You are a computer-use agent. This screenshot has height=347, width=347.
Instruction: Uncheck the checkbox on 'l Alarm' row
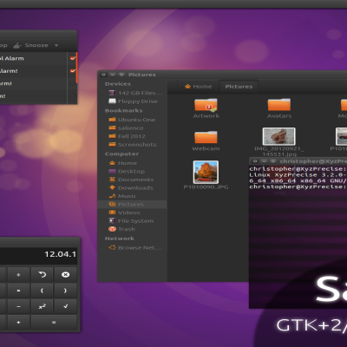tap(73, 58)
